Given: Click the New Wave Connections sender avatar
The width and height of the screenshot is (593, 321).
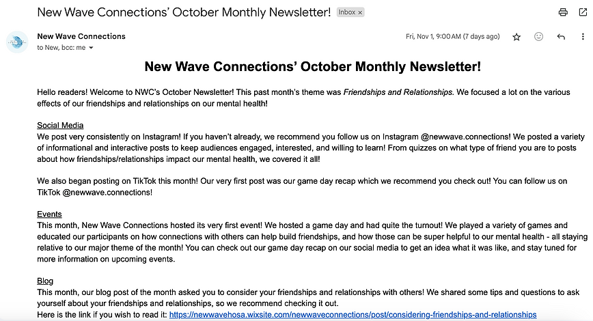Looking at the screenshot, I should [x=17, y=42].
